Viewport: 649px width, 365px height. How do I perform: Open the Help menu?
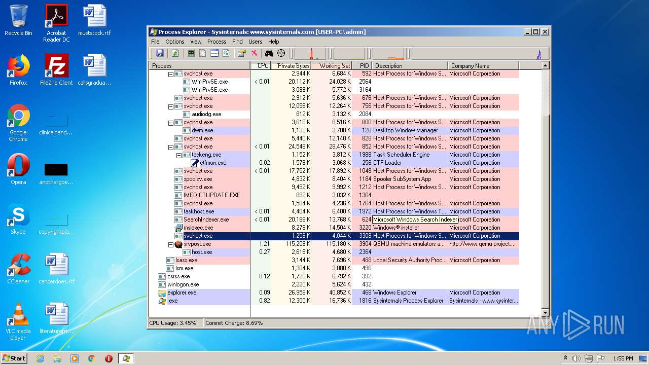274,42
